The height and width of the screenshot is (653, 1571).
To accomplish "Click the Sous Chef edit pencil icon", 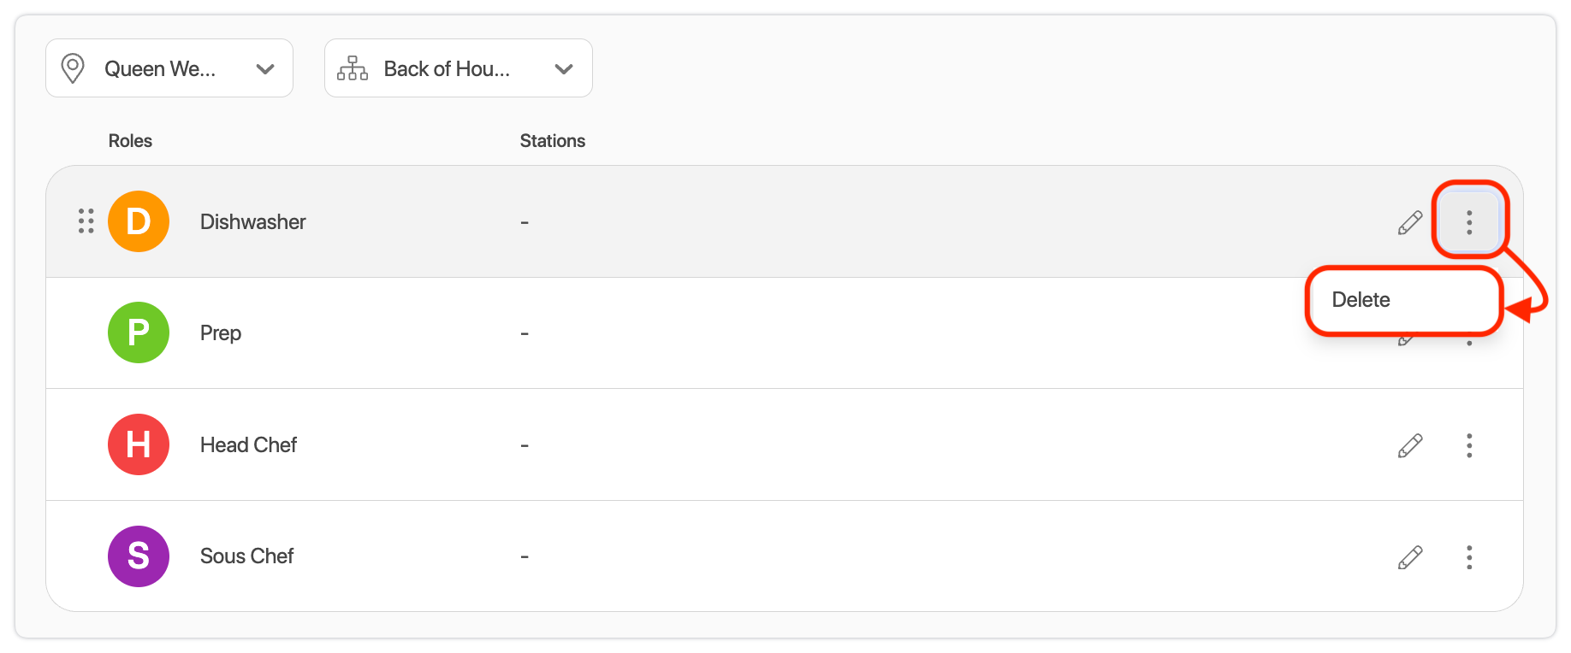I will pyautogui.click(x=1410, y=557).
